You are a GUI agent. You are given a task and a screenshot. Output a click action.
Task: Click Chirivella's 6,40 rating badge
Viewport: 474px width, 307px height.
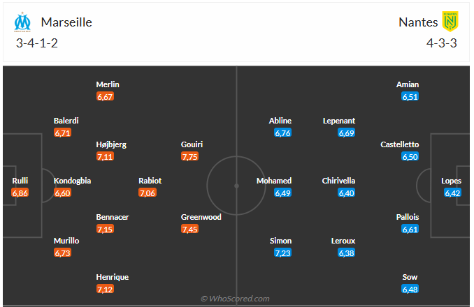pyautogui.click(x=347, y=193)
